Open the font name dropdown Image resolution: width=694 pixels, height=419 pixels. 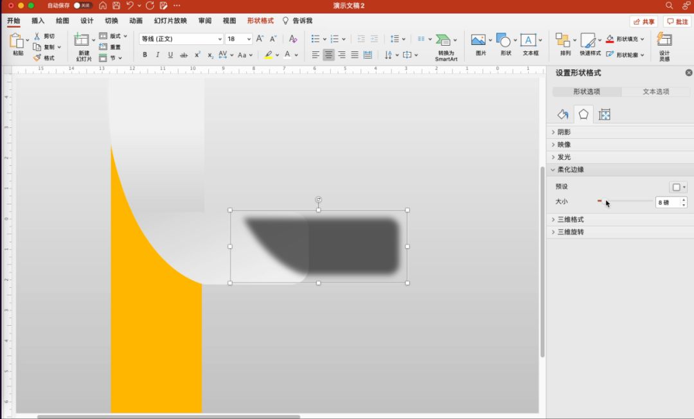[220, 39]
